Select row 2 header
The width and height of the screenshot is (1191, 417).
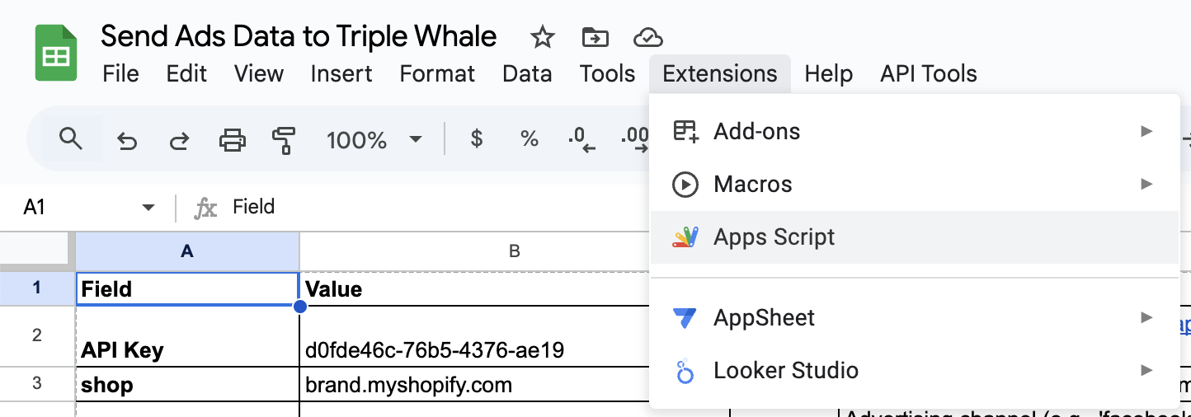click(37, 336)
